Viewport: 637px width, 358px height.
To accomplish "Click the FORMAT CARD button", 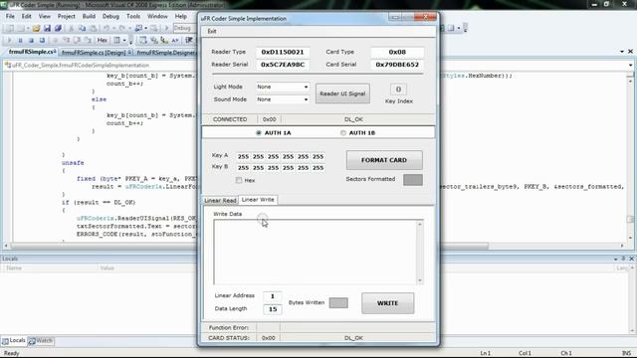I will click(x=384, y=160).
